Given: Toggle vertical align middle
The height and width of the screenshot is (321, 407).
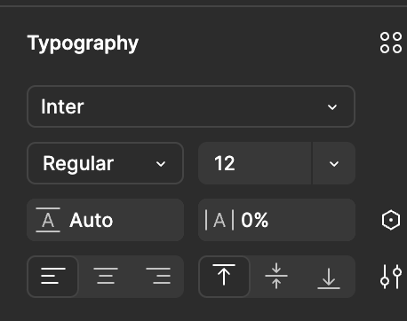Looking at the screenshot, I should 276,276.
